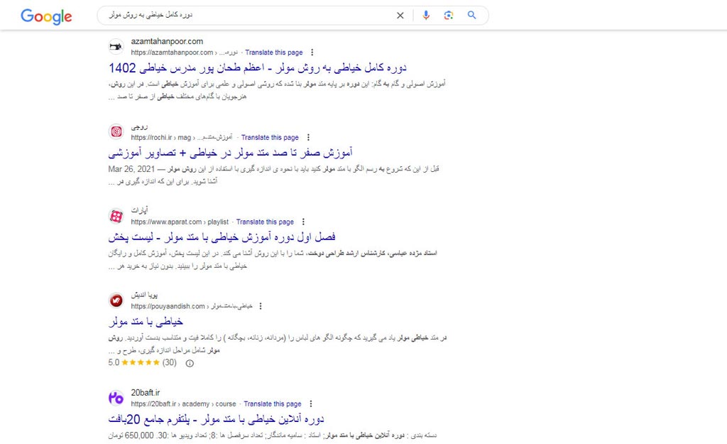Click the rochi.ir site favicon
The width and height of the screenshot is (727, 444).
coord(116,131)
